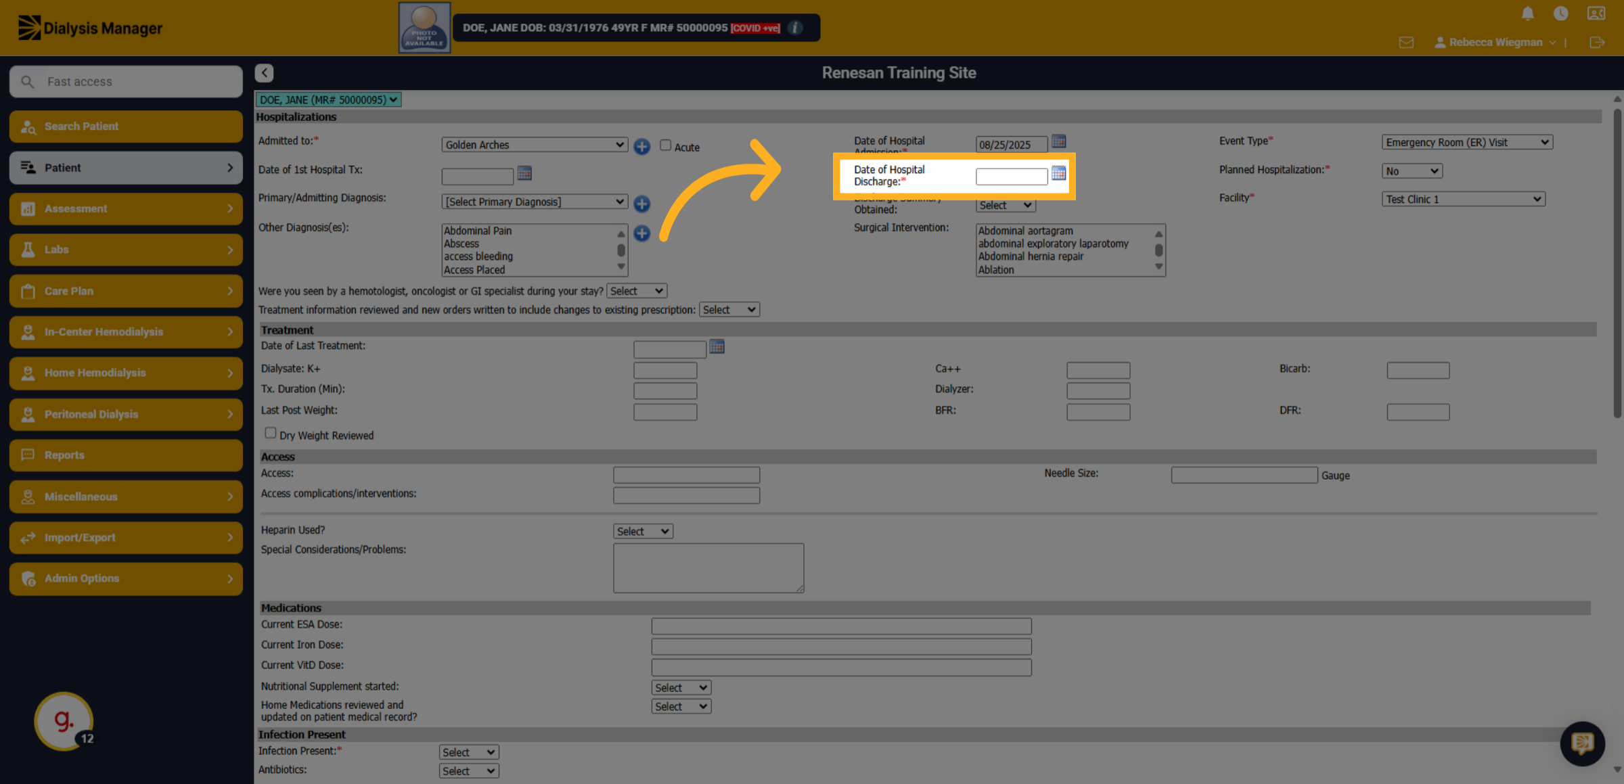1624x784 pixels.
Task: Open the Search Patient menu
Action: 126,126
